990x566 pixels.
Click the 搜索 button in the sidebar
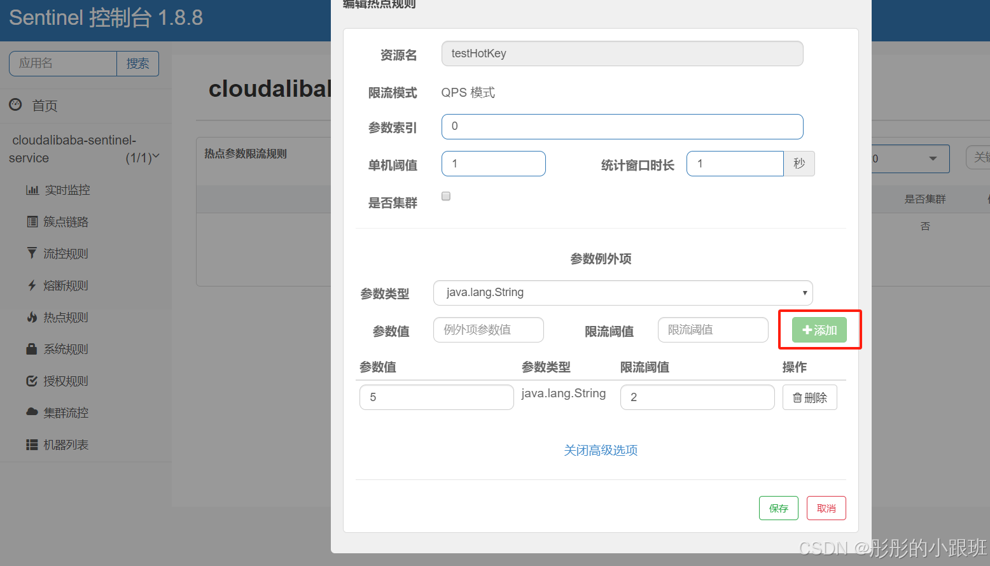click(x=138, y=64)
